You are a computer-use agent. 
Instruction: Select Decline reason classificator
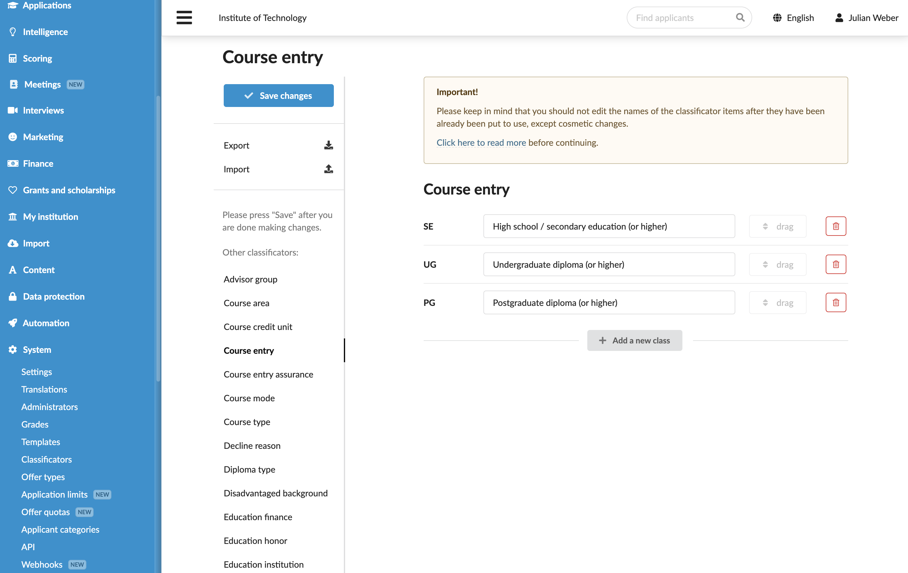click(252, 445)
